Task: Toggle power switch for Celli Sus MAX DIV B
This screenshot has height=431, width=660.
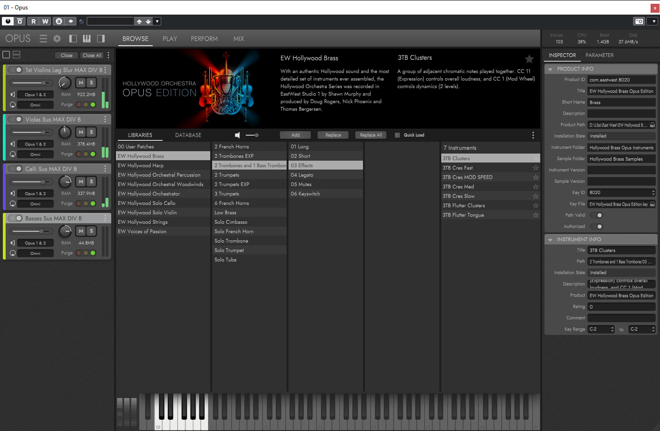Action: [16, 169]
